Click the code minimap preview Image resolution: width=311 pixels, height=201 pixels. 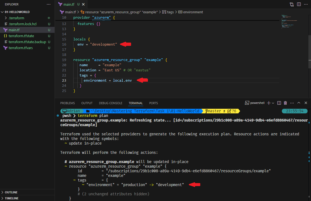(289, 21)
